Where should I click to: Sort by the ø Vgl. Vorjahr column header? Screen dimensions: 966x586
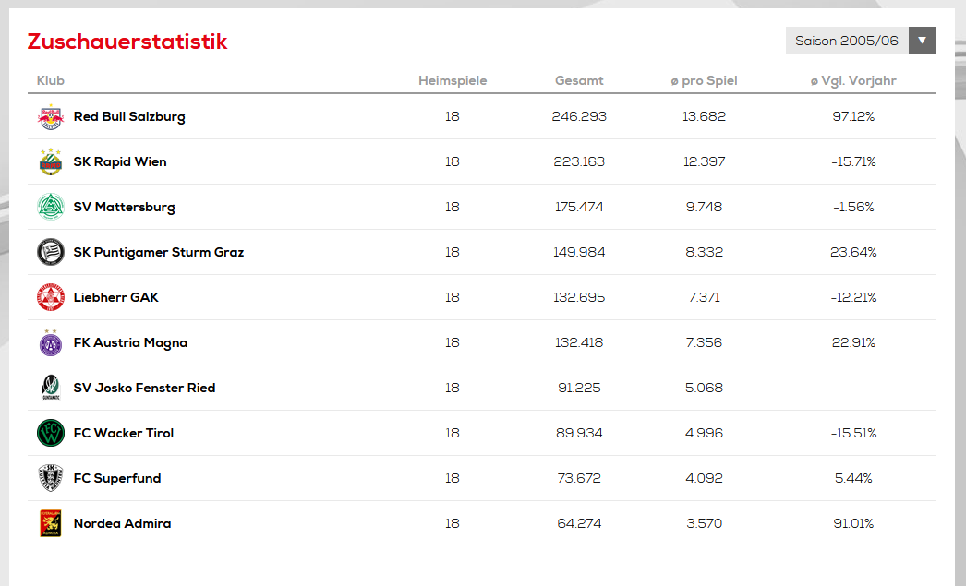853,80
